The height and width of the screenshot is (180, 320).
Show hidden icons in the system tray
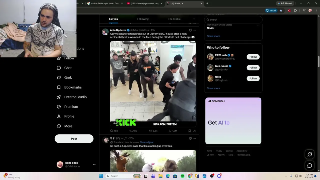click(x=286, y=176)
